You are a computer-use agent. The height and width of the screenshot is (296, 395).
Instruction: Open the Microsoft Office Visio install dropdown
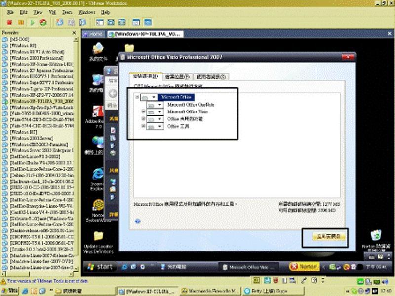[155, 112]
